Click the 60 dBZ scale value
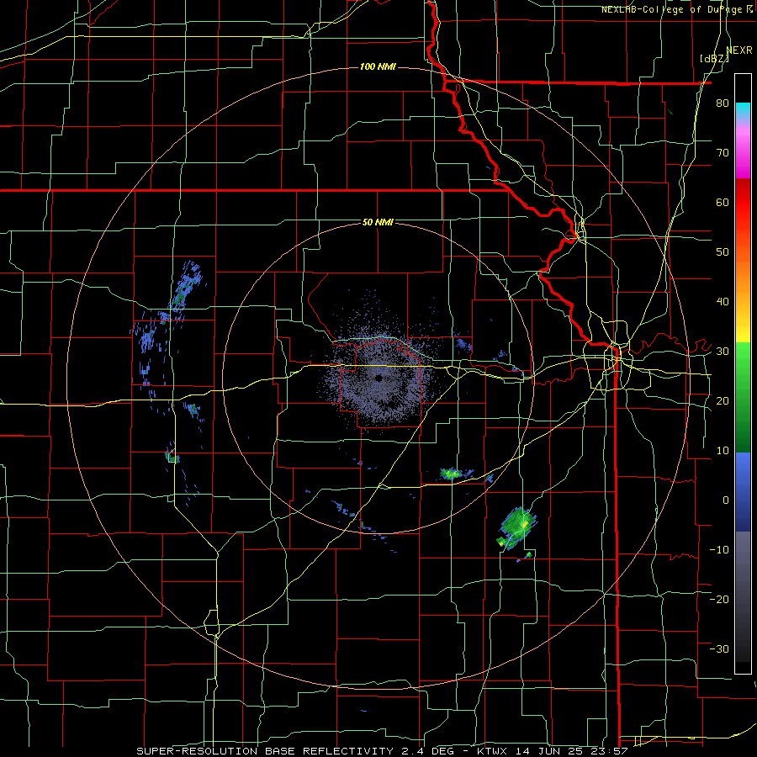This screenshot has height=757, width=757. pos(723,202)
